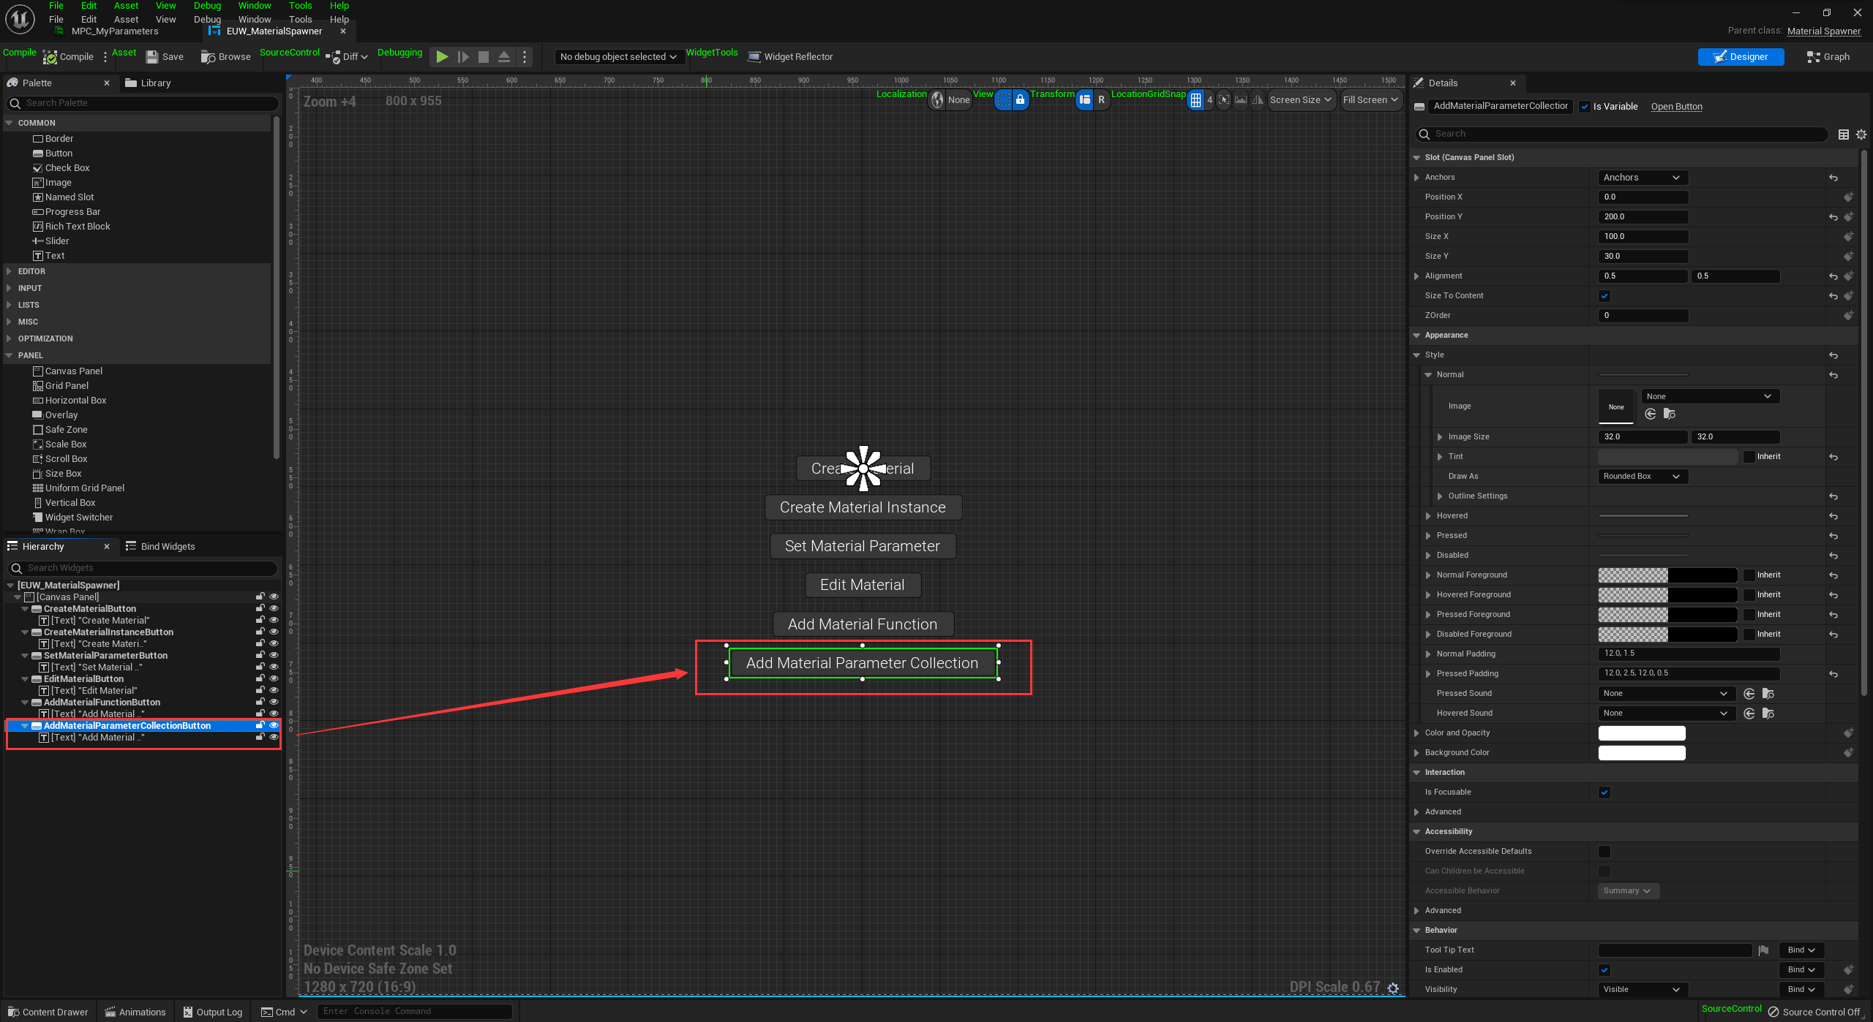This screenshot has width=1873, height=1022.
Task: Open the Anchors dropdown
Action: coord(1642,178)
